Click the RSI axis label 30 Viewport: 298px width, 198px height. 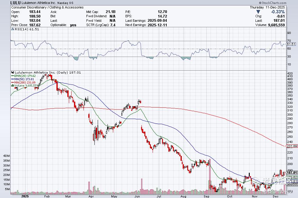(x=289, y=56)
